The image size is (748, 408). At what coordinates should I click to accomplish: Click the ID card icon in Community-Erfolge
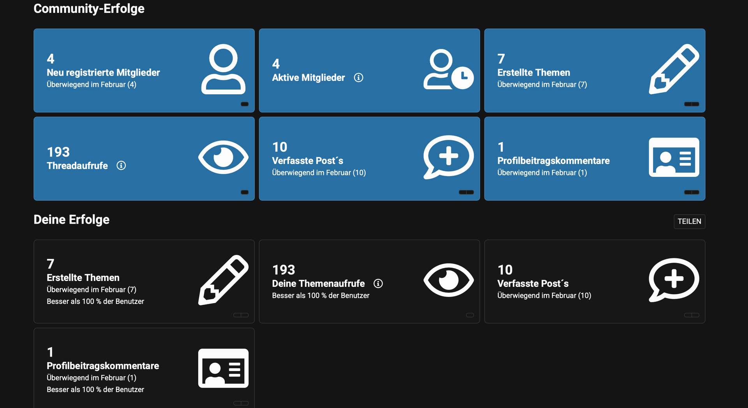674,157
